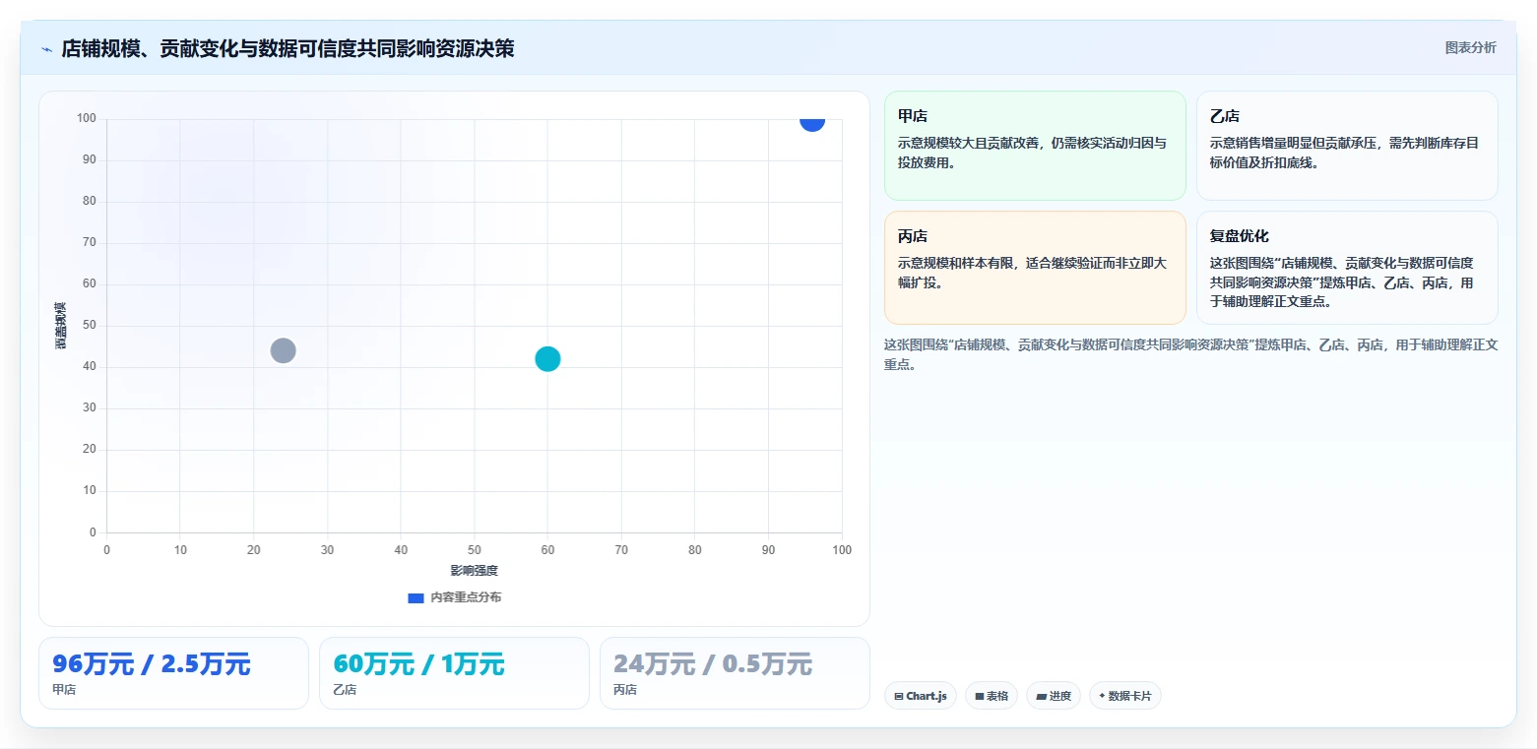Screen dimensions: 1537x749
Task: Click the 表格 tag chip
Action: click(992, 696)
